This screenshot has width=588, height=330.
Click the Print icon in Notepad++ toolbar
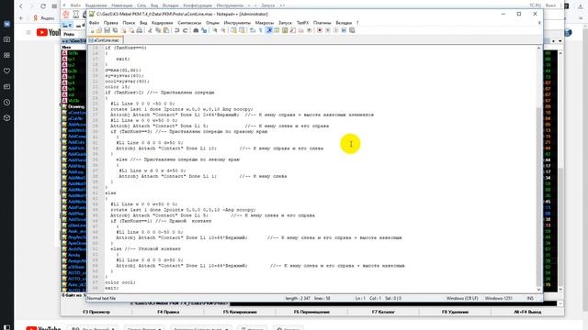[x=139, y=30]
